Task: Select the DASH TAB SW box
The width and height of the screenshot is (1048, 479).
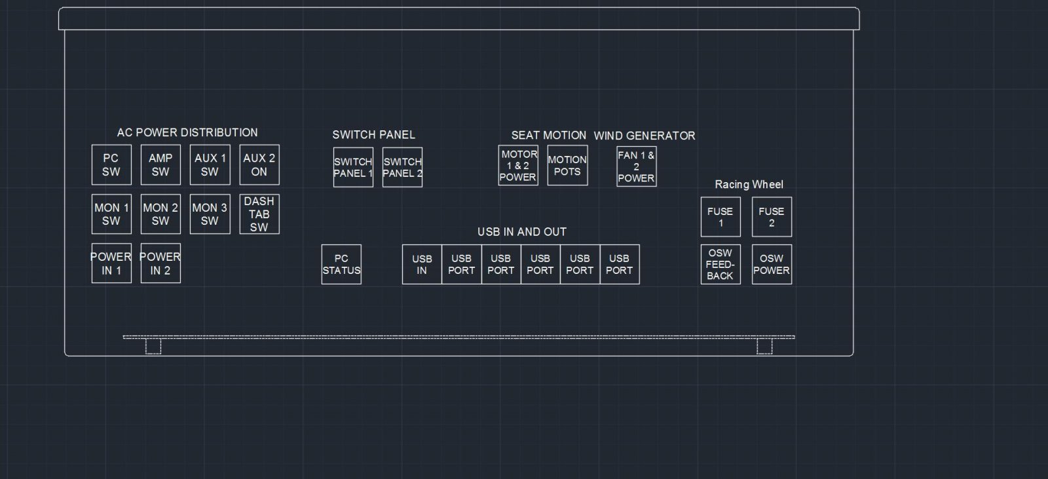Action: coord(259,214)
